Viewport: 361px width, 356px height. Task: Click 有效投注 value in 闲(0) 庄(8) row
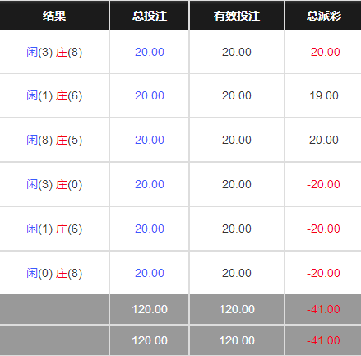pos(237,273)
